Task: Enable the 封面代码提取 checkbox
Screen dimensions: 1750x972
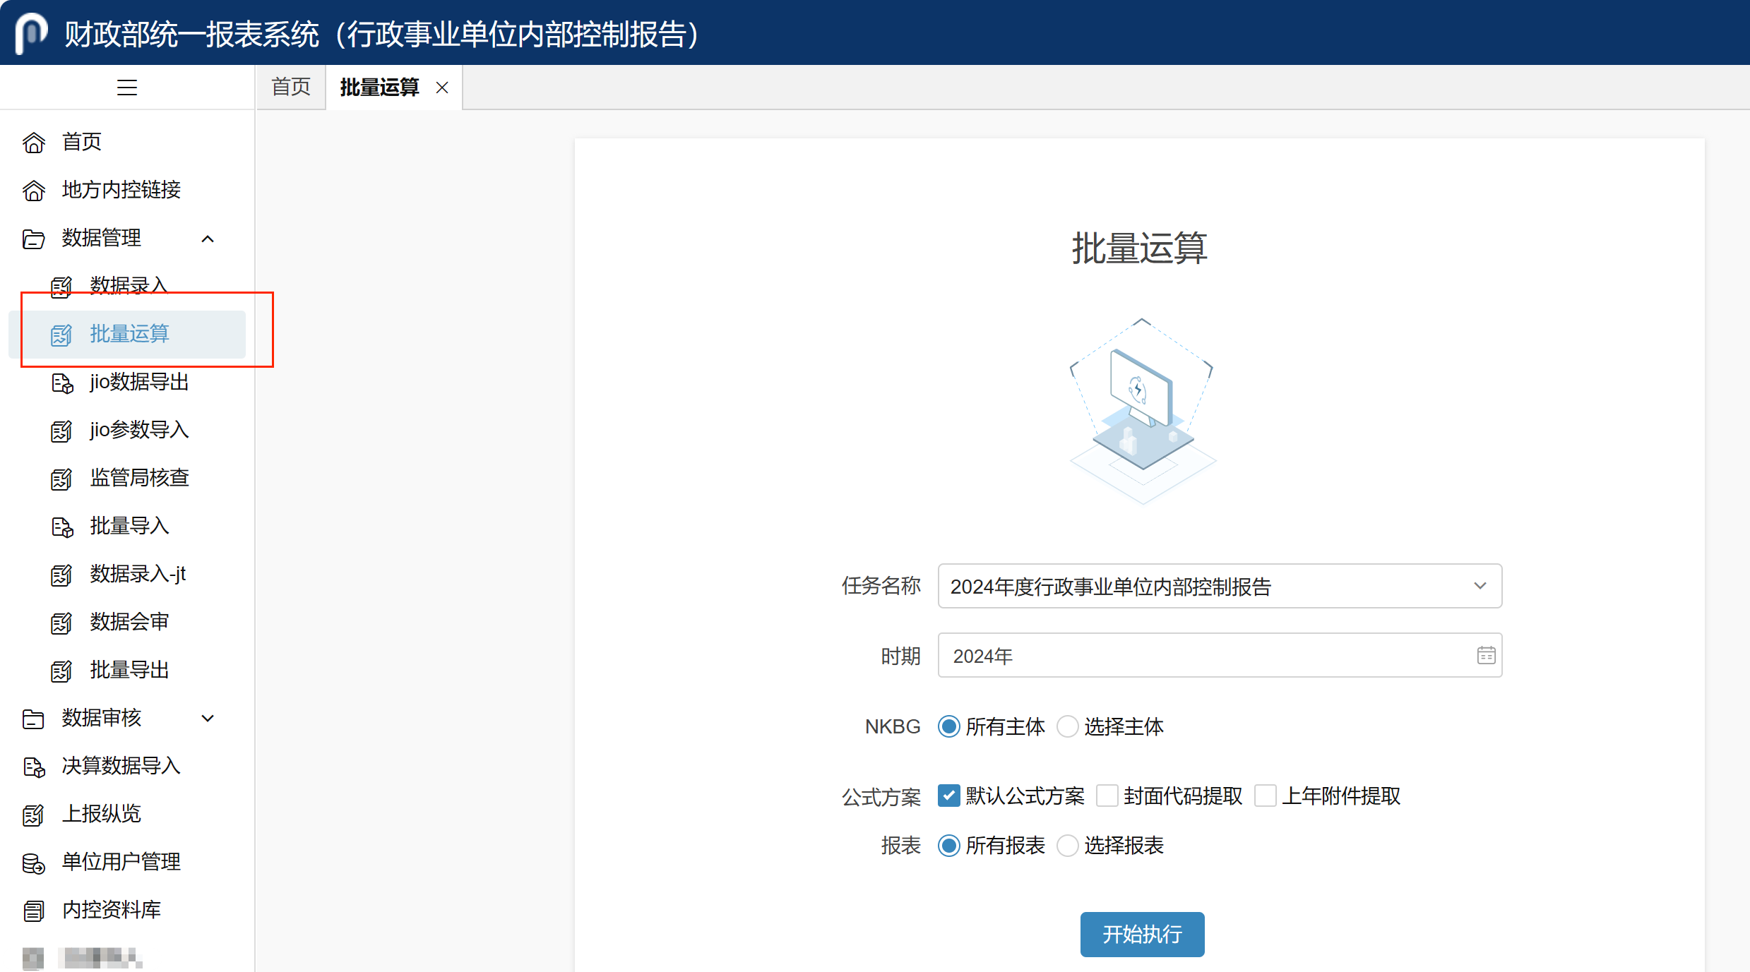Action: 1107,796
